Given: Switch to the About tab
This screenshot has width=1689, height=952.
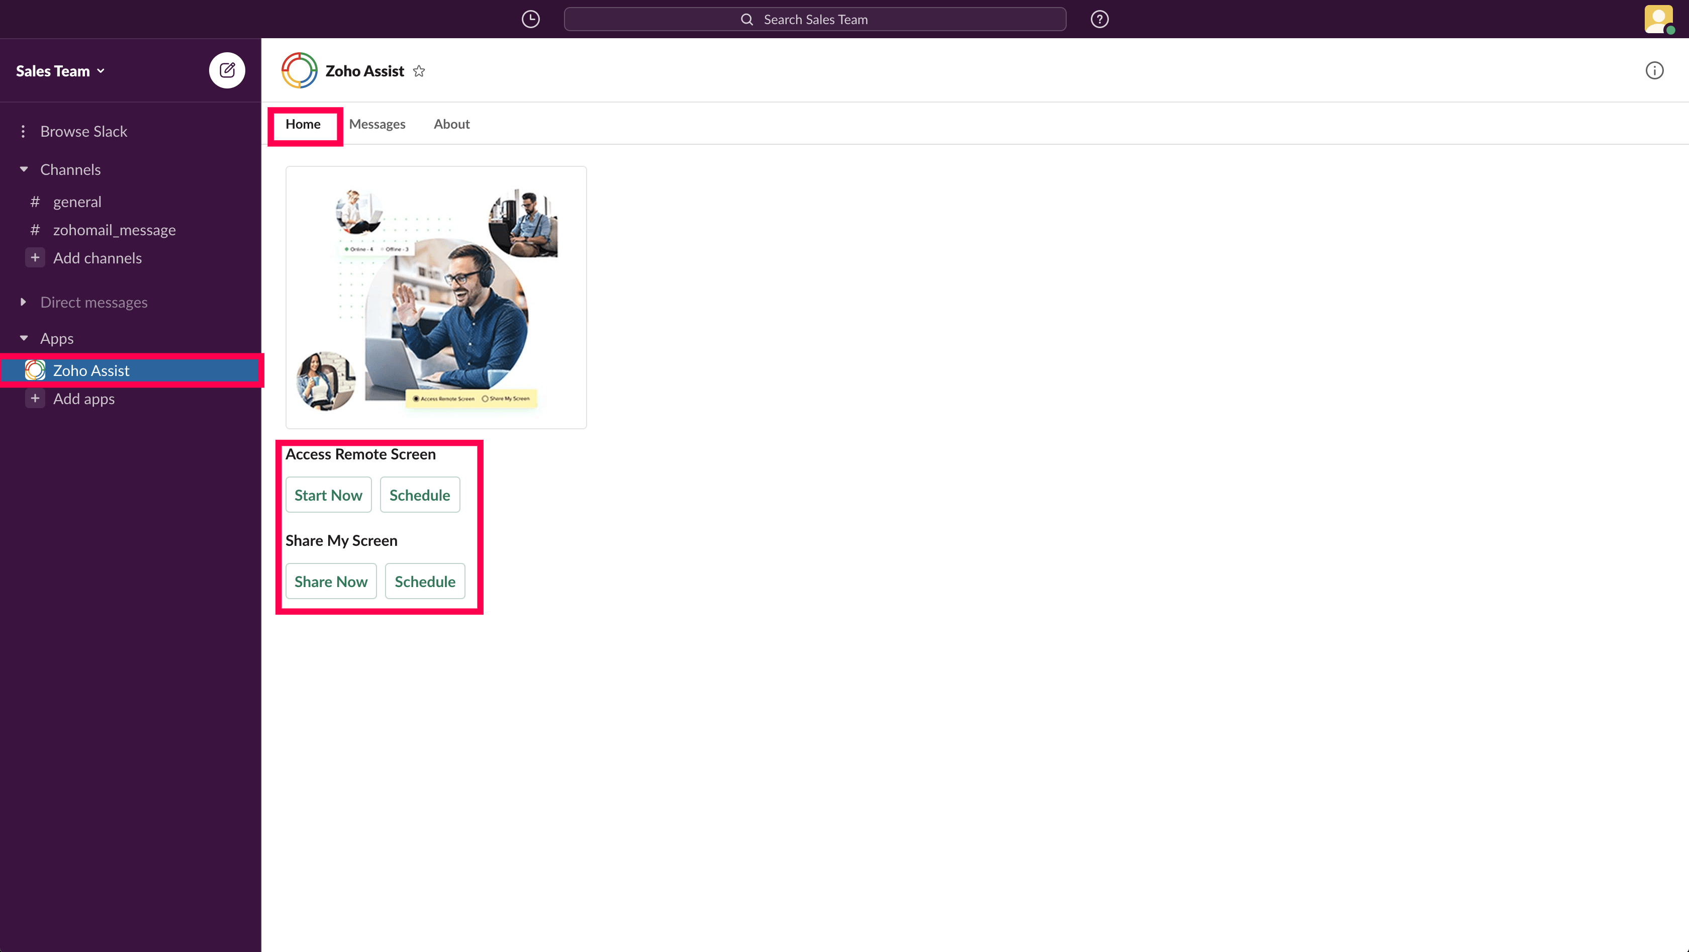Looking at the screenshot, I should coord(452,124).
